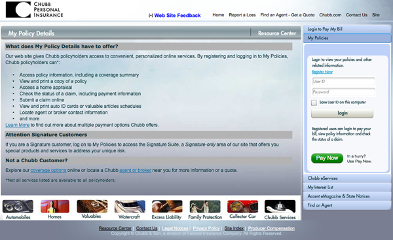393x240 pixels.
Task: Click the Chubb Personal Insurance logo
Action: (x=34, y=10)
